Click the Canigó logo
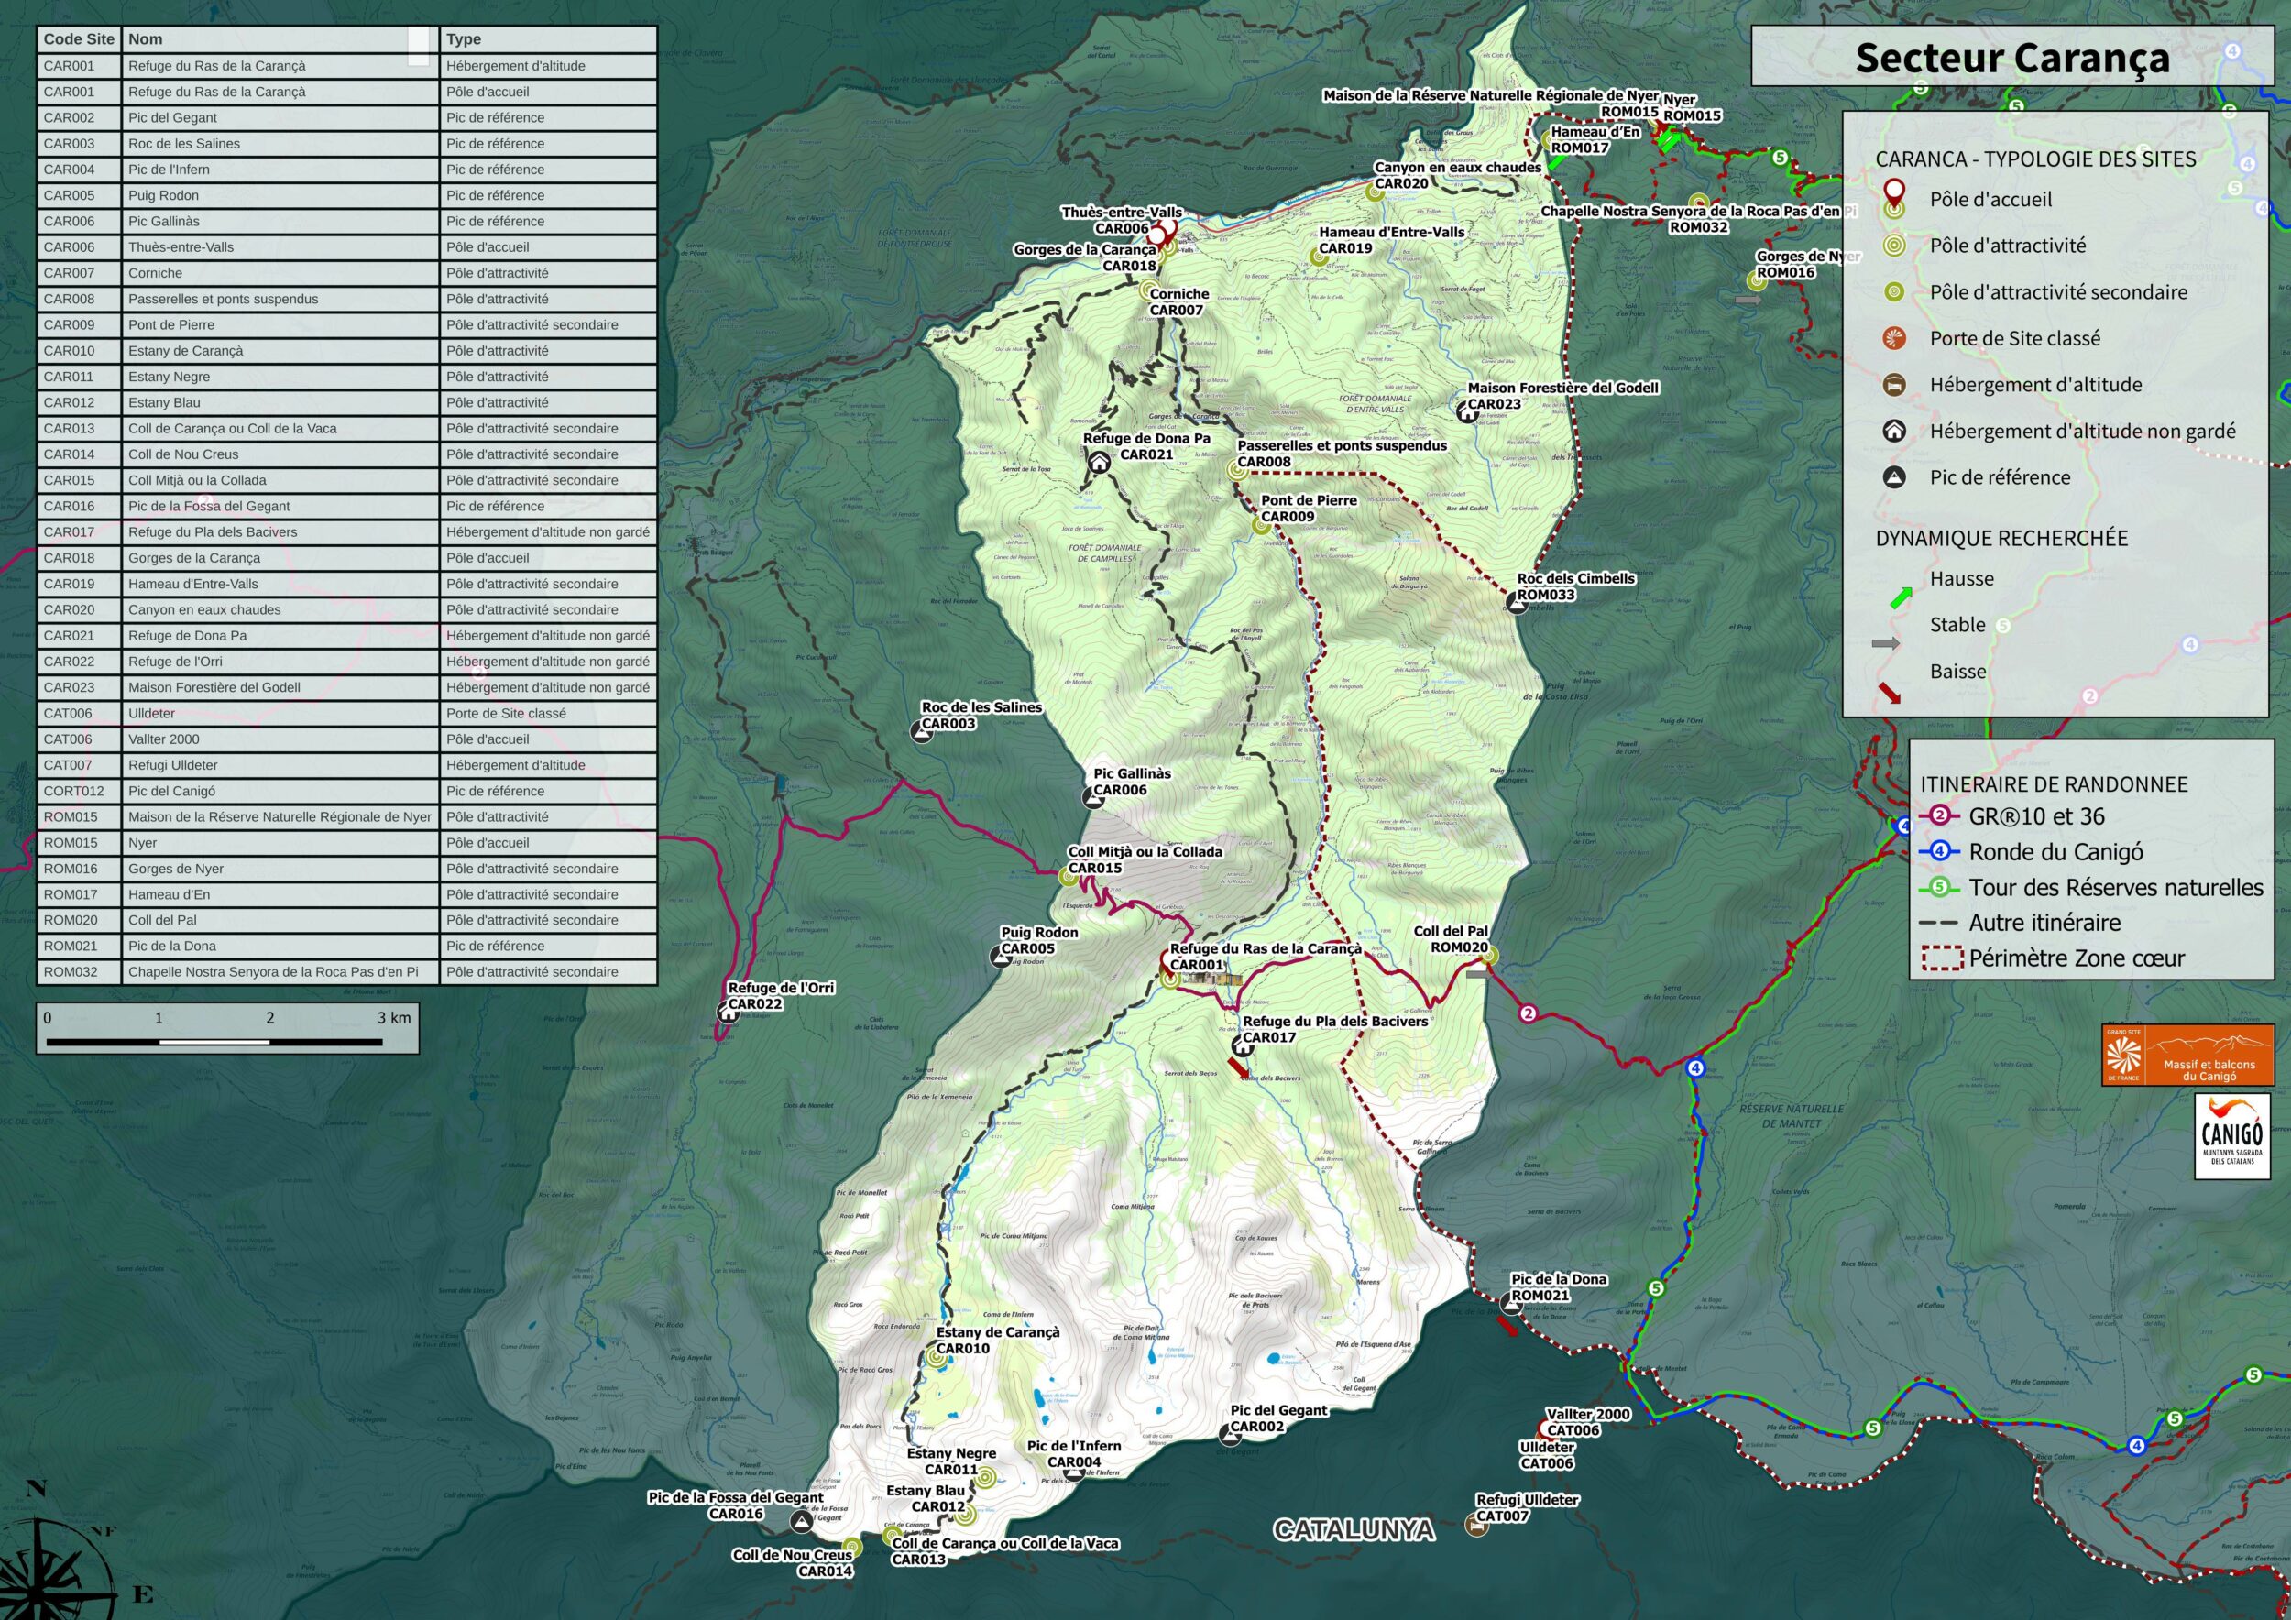This screenshot has height=1620, width=2291. click(x=2231, y=1136)
